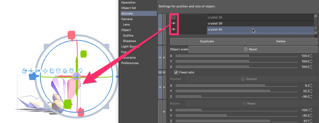This screenshot has width=319, height=123.
Task: Click the pan camera icon
Action: tap(31, 71)
